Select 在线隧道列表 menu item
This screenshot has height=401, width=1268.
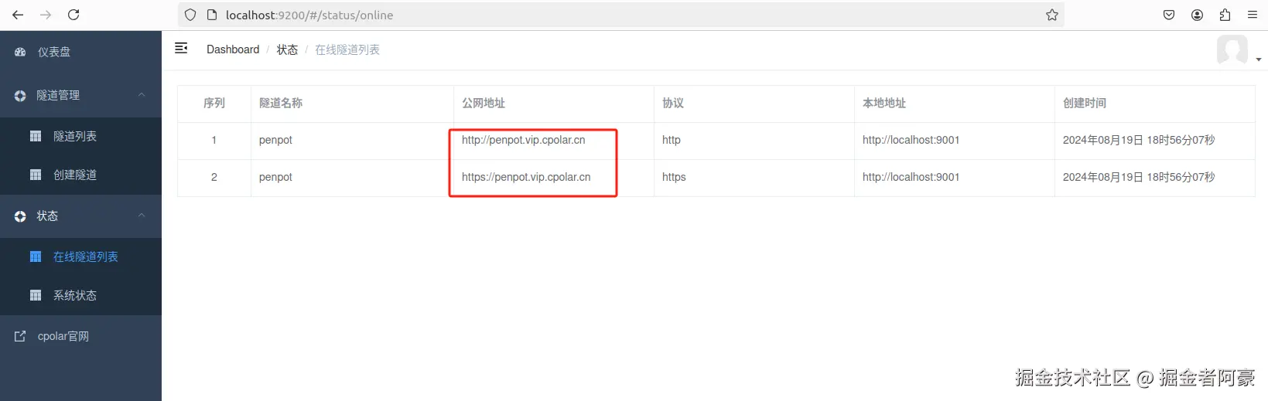[80, 257]
